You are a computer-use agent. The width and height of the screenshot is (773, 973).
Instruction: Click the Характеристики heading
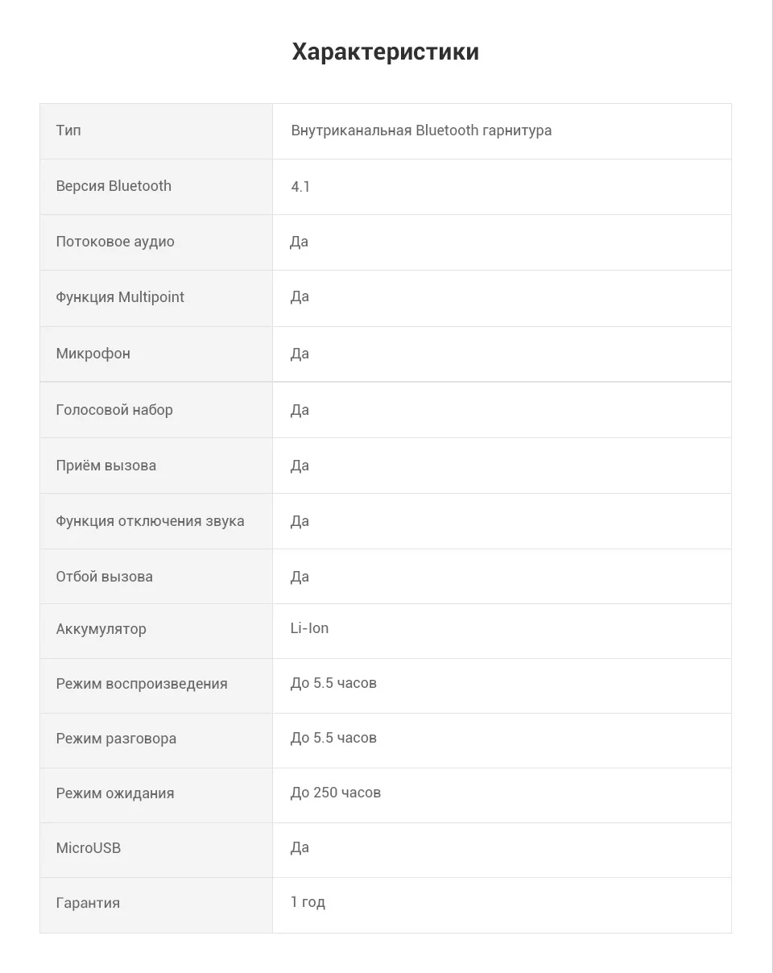pos(386,52)
